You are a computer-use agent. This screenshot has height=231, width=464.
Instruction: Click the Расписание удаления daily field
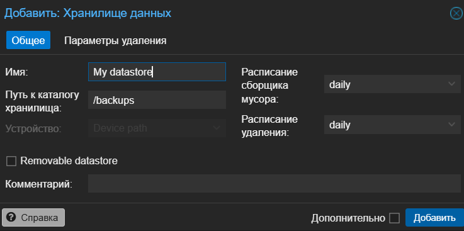[x=392, y=125]
